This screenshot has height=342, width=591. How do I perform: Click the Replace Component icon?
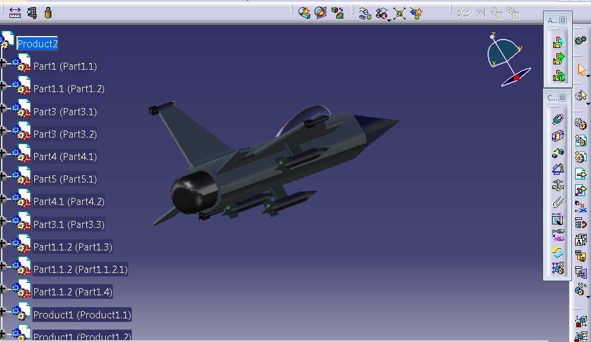[x=580, y=206]
